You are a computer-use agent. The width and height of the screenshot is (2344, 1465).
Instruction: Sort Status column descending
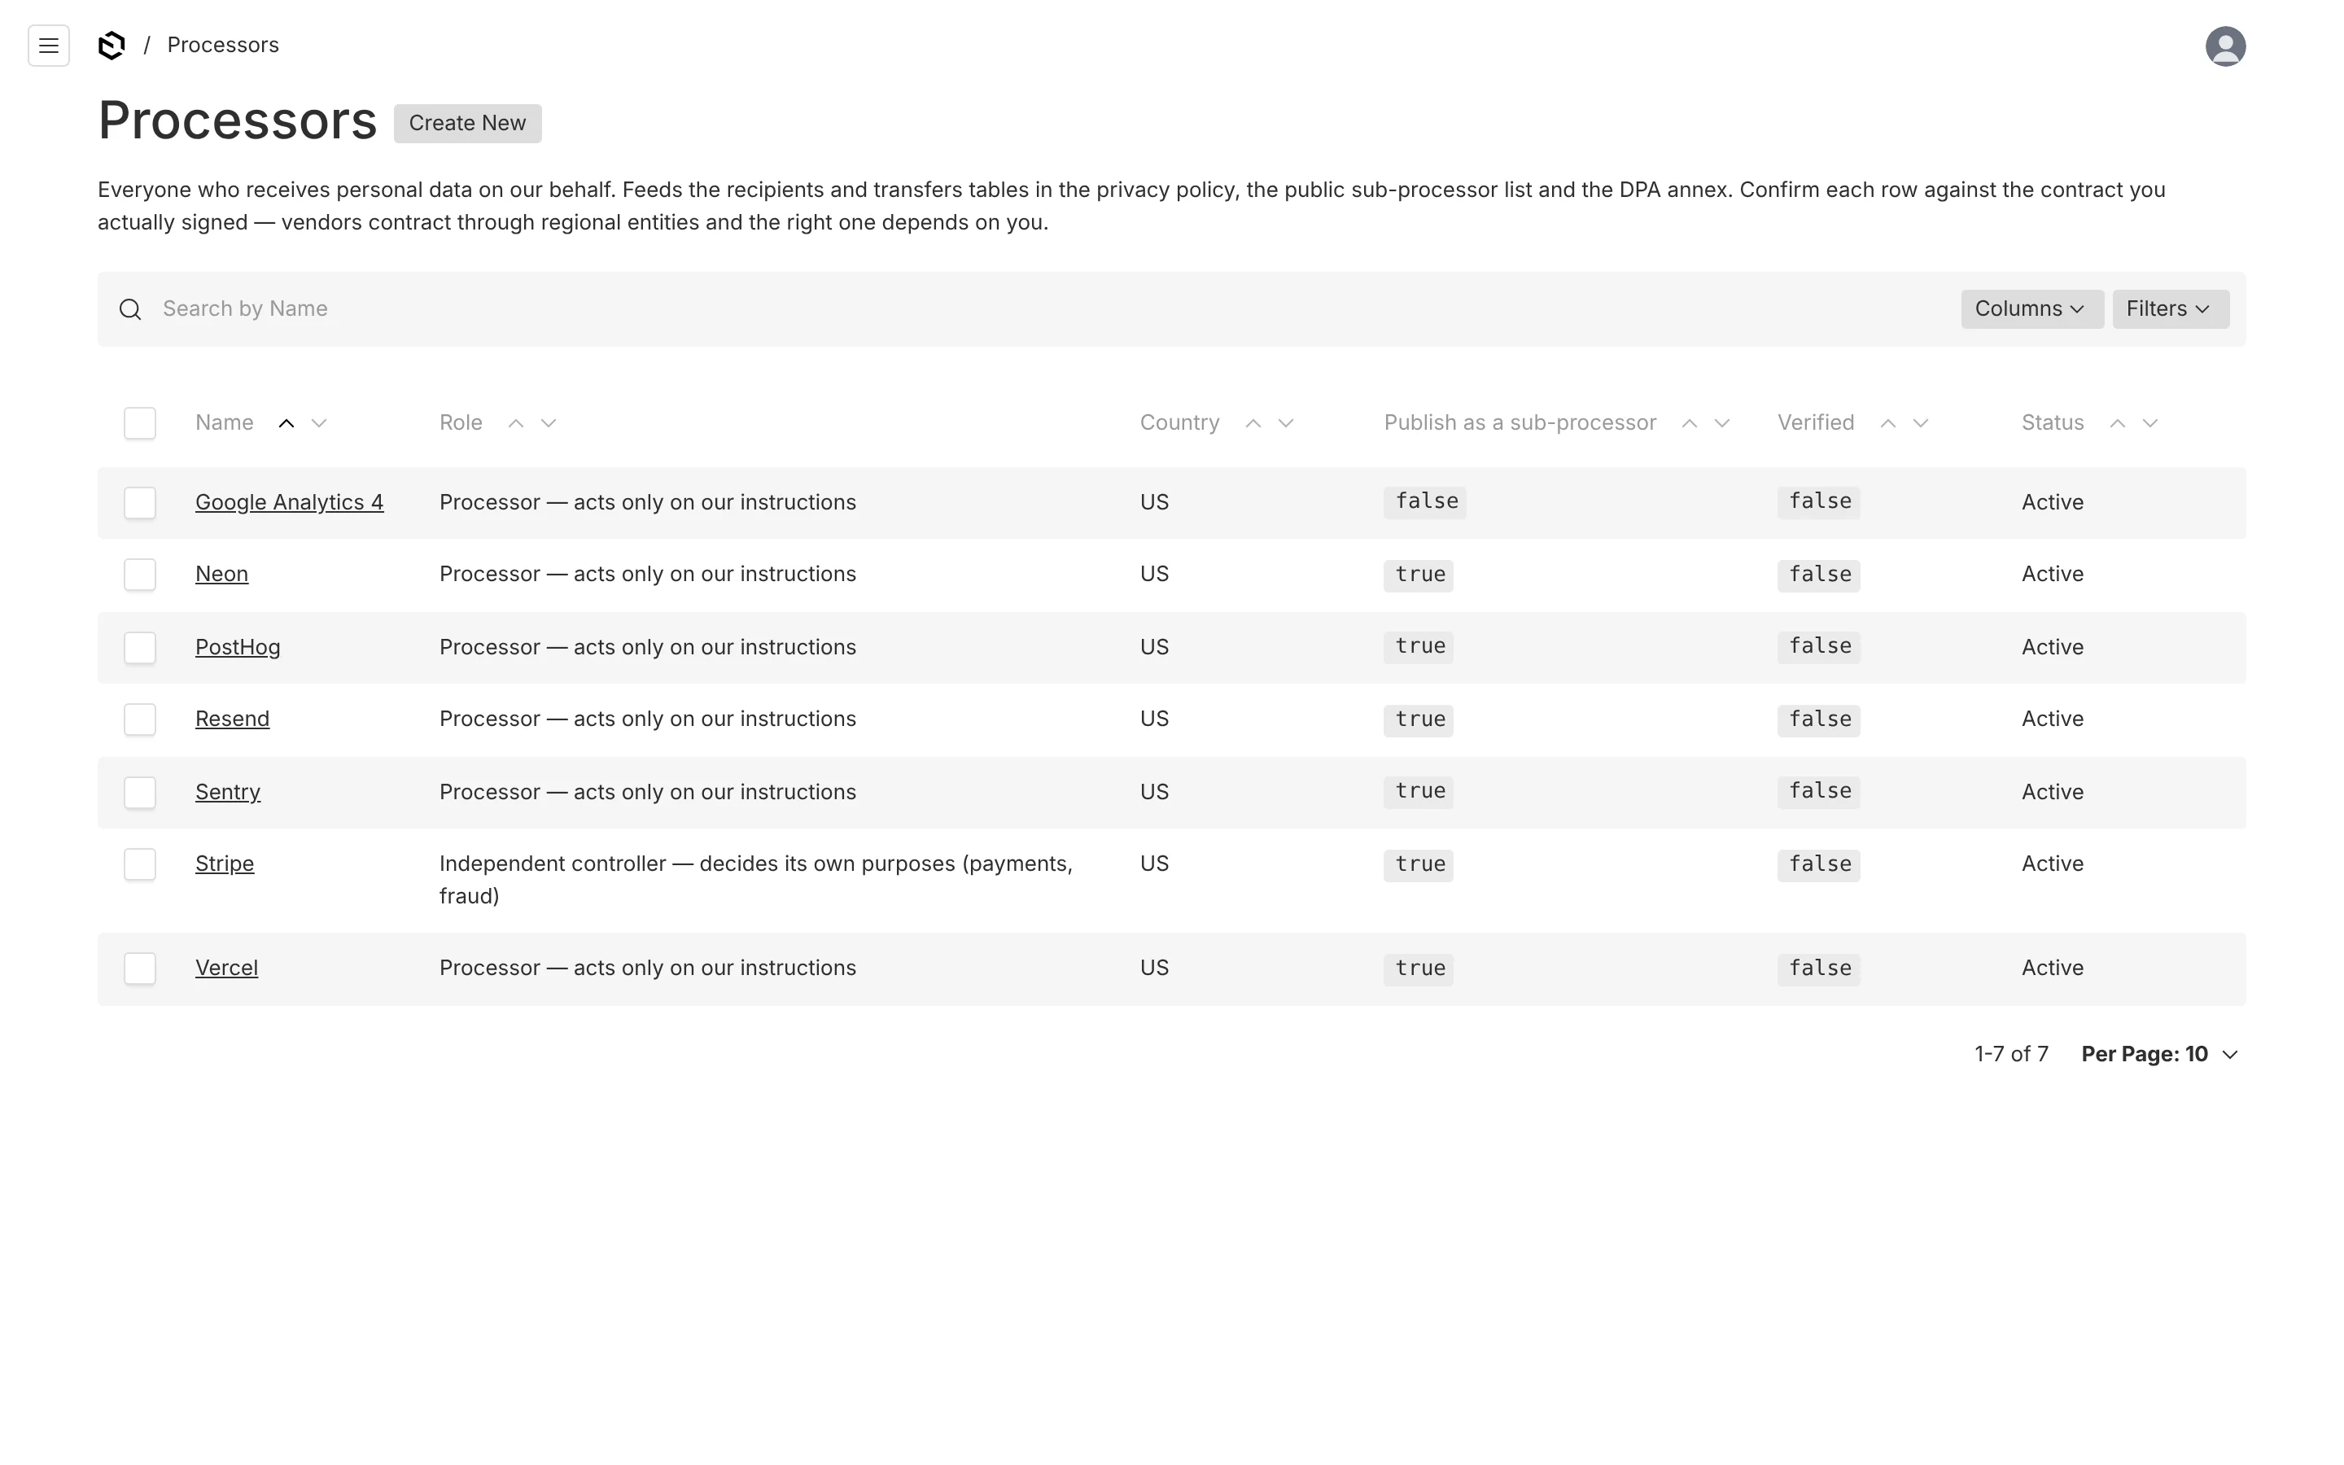[2150, 423]
